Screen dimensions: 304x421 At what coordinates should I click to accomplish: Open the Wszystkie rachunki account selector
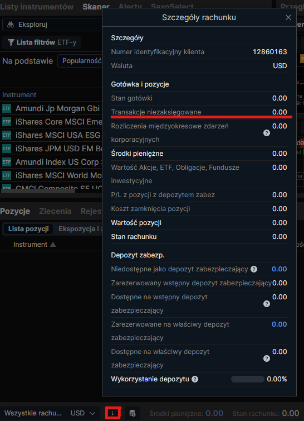[33, 413]
